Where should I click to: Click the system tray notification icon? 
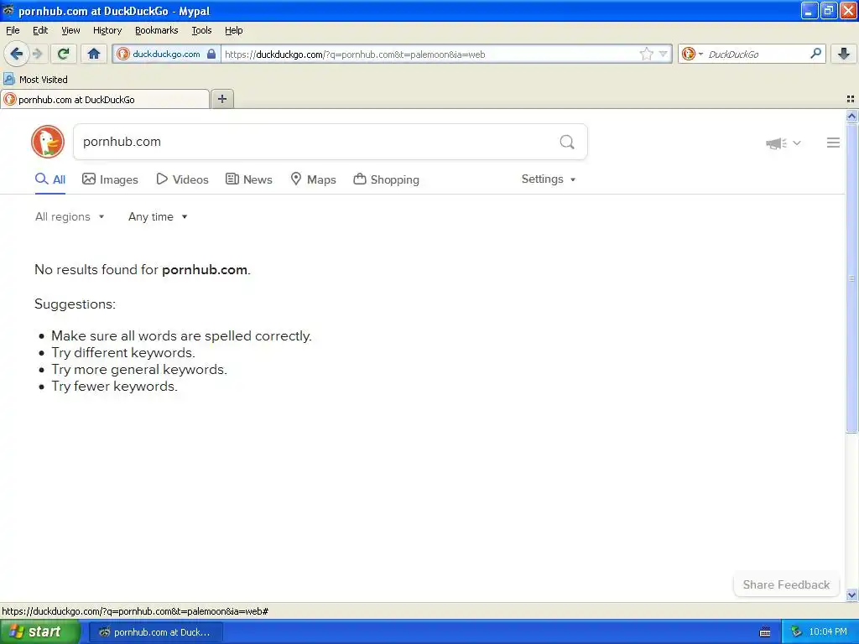[x=797, y=632]
